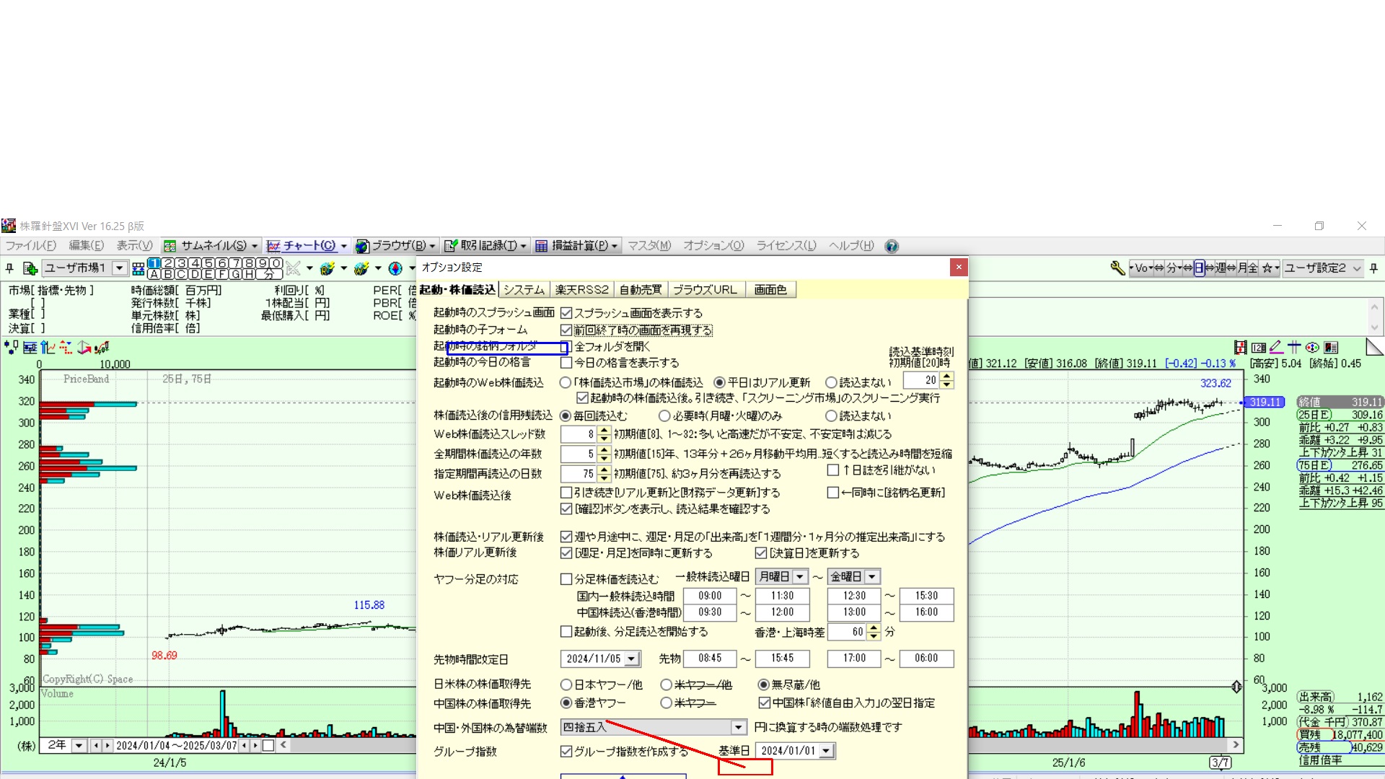Enable 今日の格言を表示する checkbox
Image resolution: width=1385 pixels, height=779 pixels.
[x=566, y=363]
